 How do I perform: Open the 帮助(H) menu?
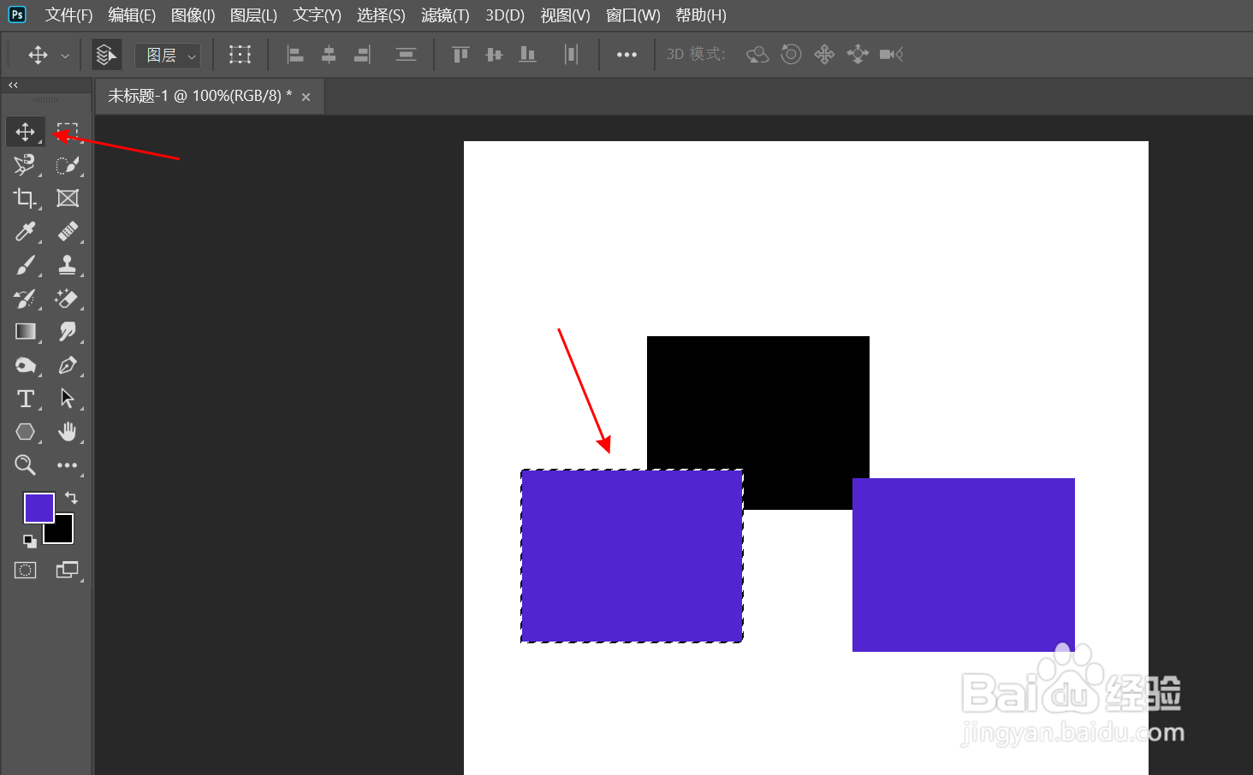(701, 15)
